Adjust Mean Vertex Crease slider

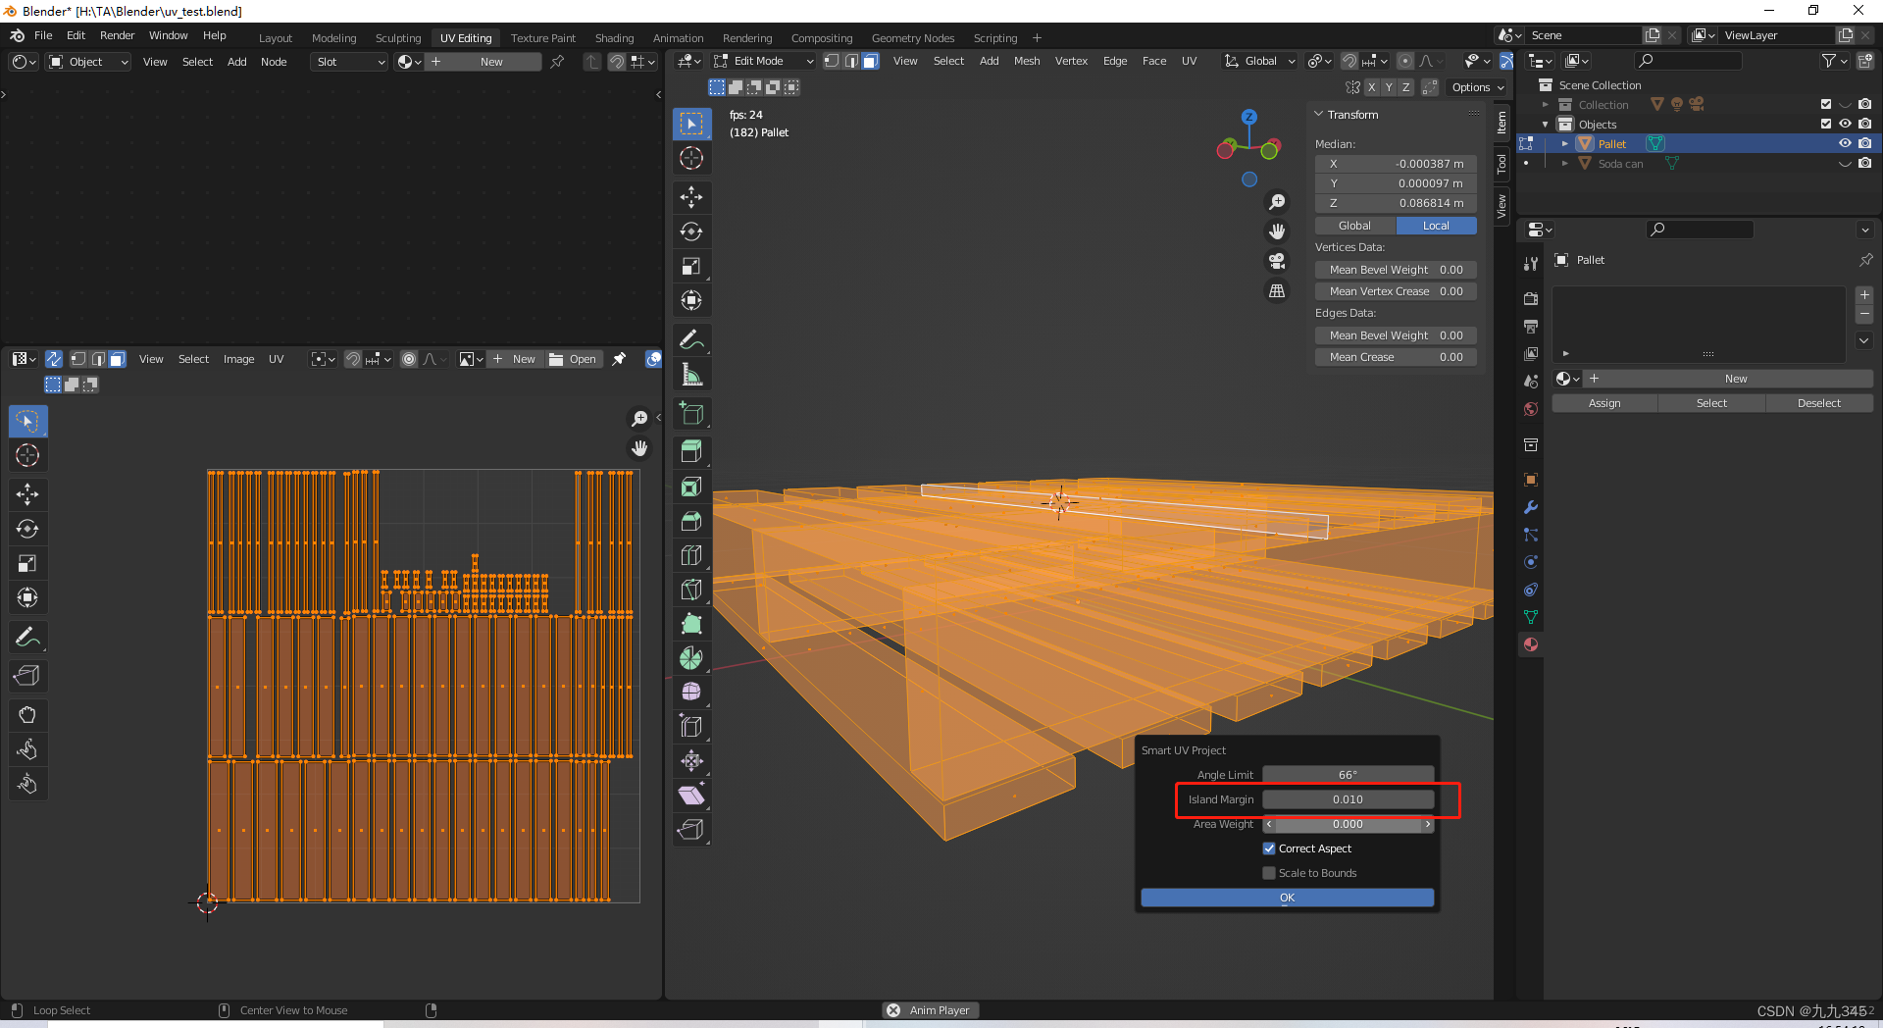coord(1396,291)
